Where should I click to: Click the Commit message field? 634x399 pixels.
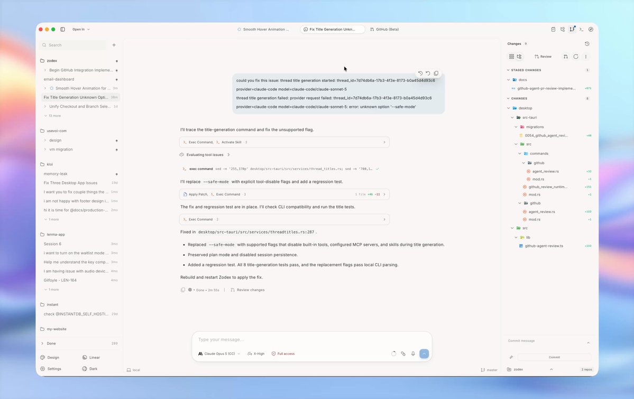(x=544, y=341)
